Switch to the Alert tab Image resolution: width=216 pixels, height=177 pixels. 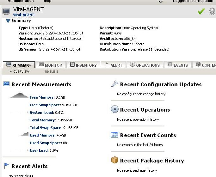click(x=114, y=65)
